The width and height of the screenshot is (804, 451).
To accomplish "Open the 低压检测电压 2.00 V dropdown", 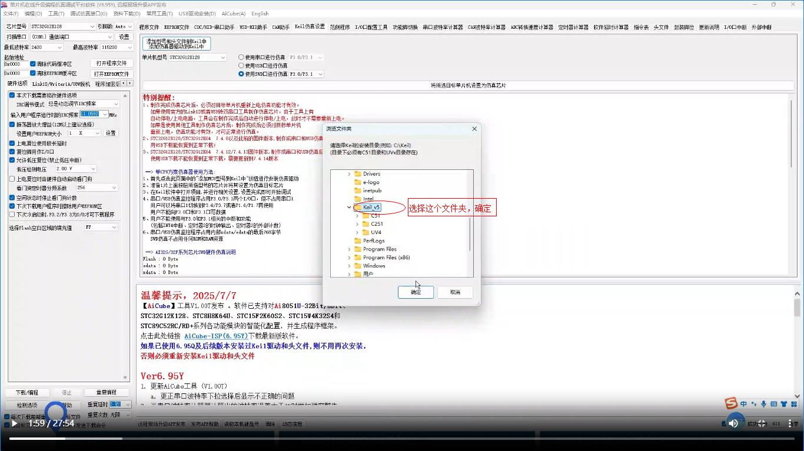I will [75, 169].
